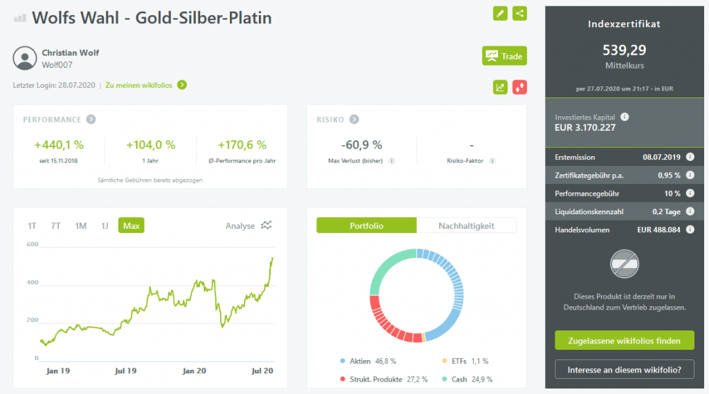The image size is (709, 394).
Task: Click info icon beside Handelsvolumen value
Action: coord(690,229)
